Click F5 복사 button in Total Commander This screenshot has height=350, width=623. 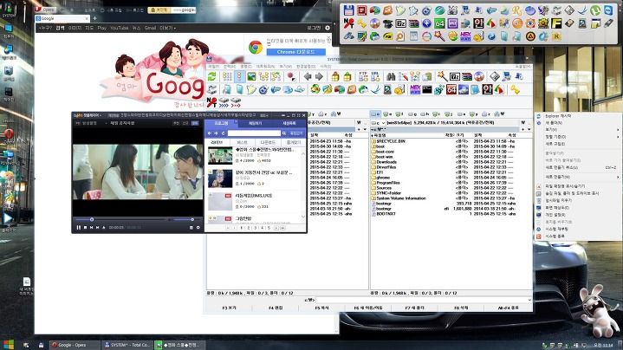coord(321,308)
